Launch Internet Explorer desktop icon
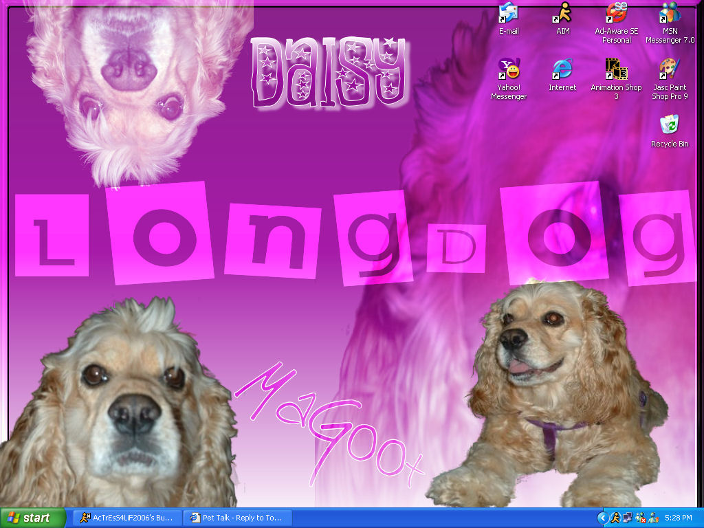704x528 pixels. (x=562, y=75)
